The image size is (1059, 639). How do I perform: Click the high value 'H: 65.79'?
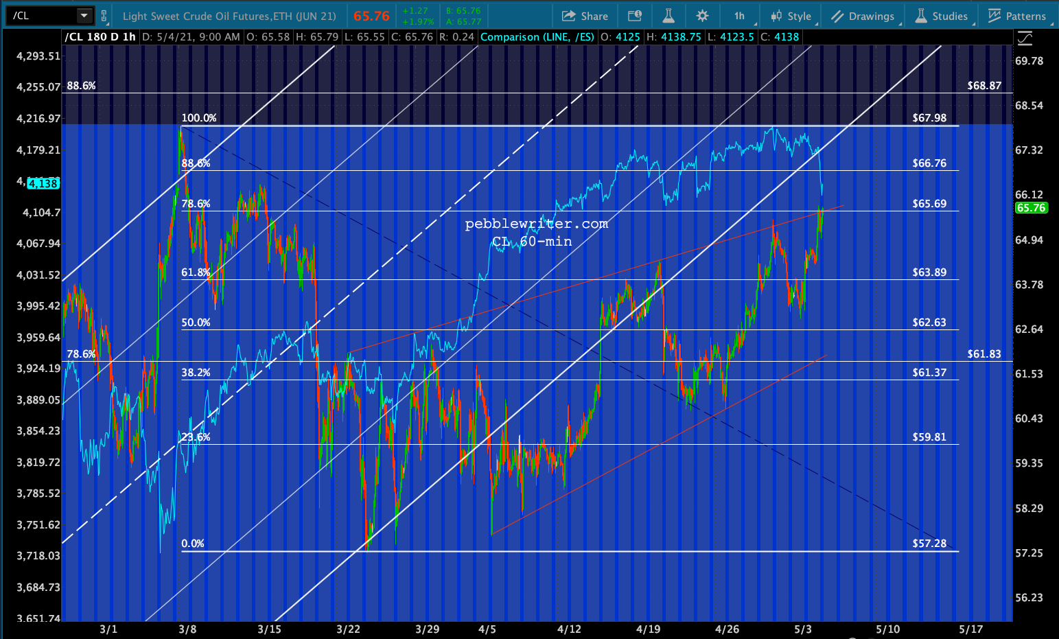[x=316, y=37]
